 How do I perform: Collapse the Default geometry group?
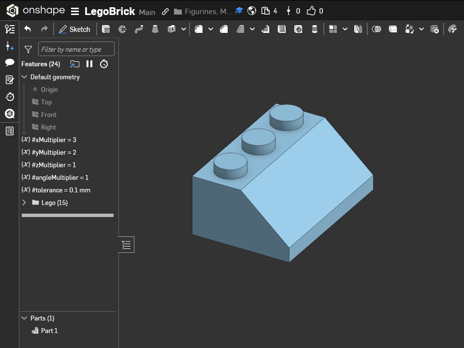pos(24,77)
